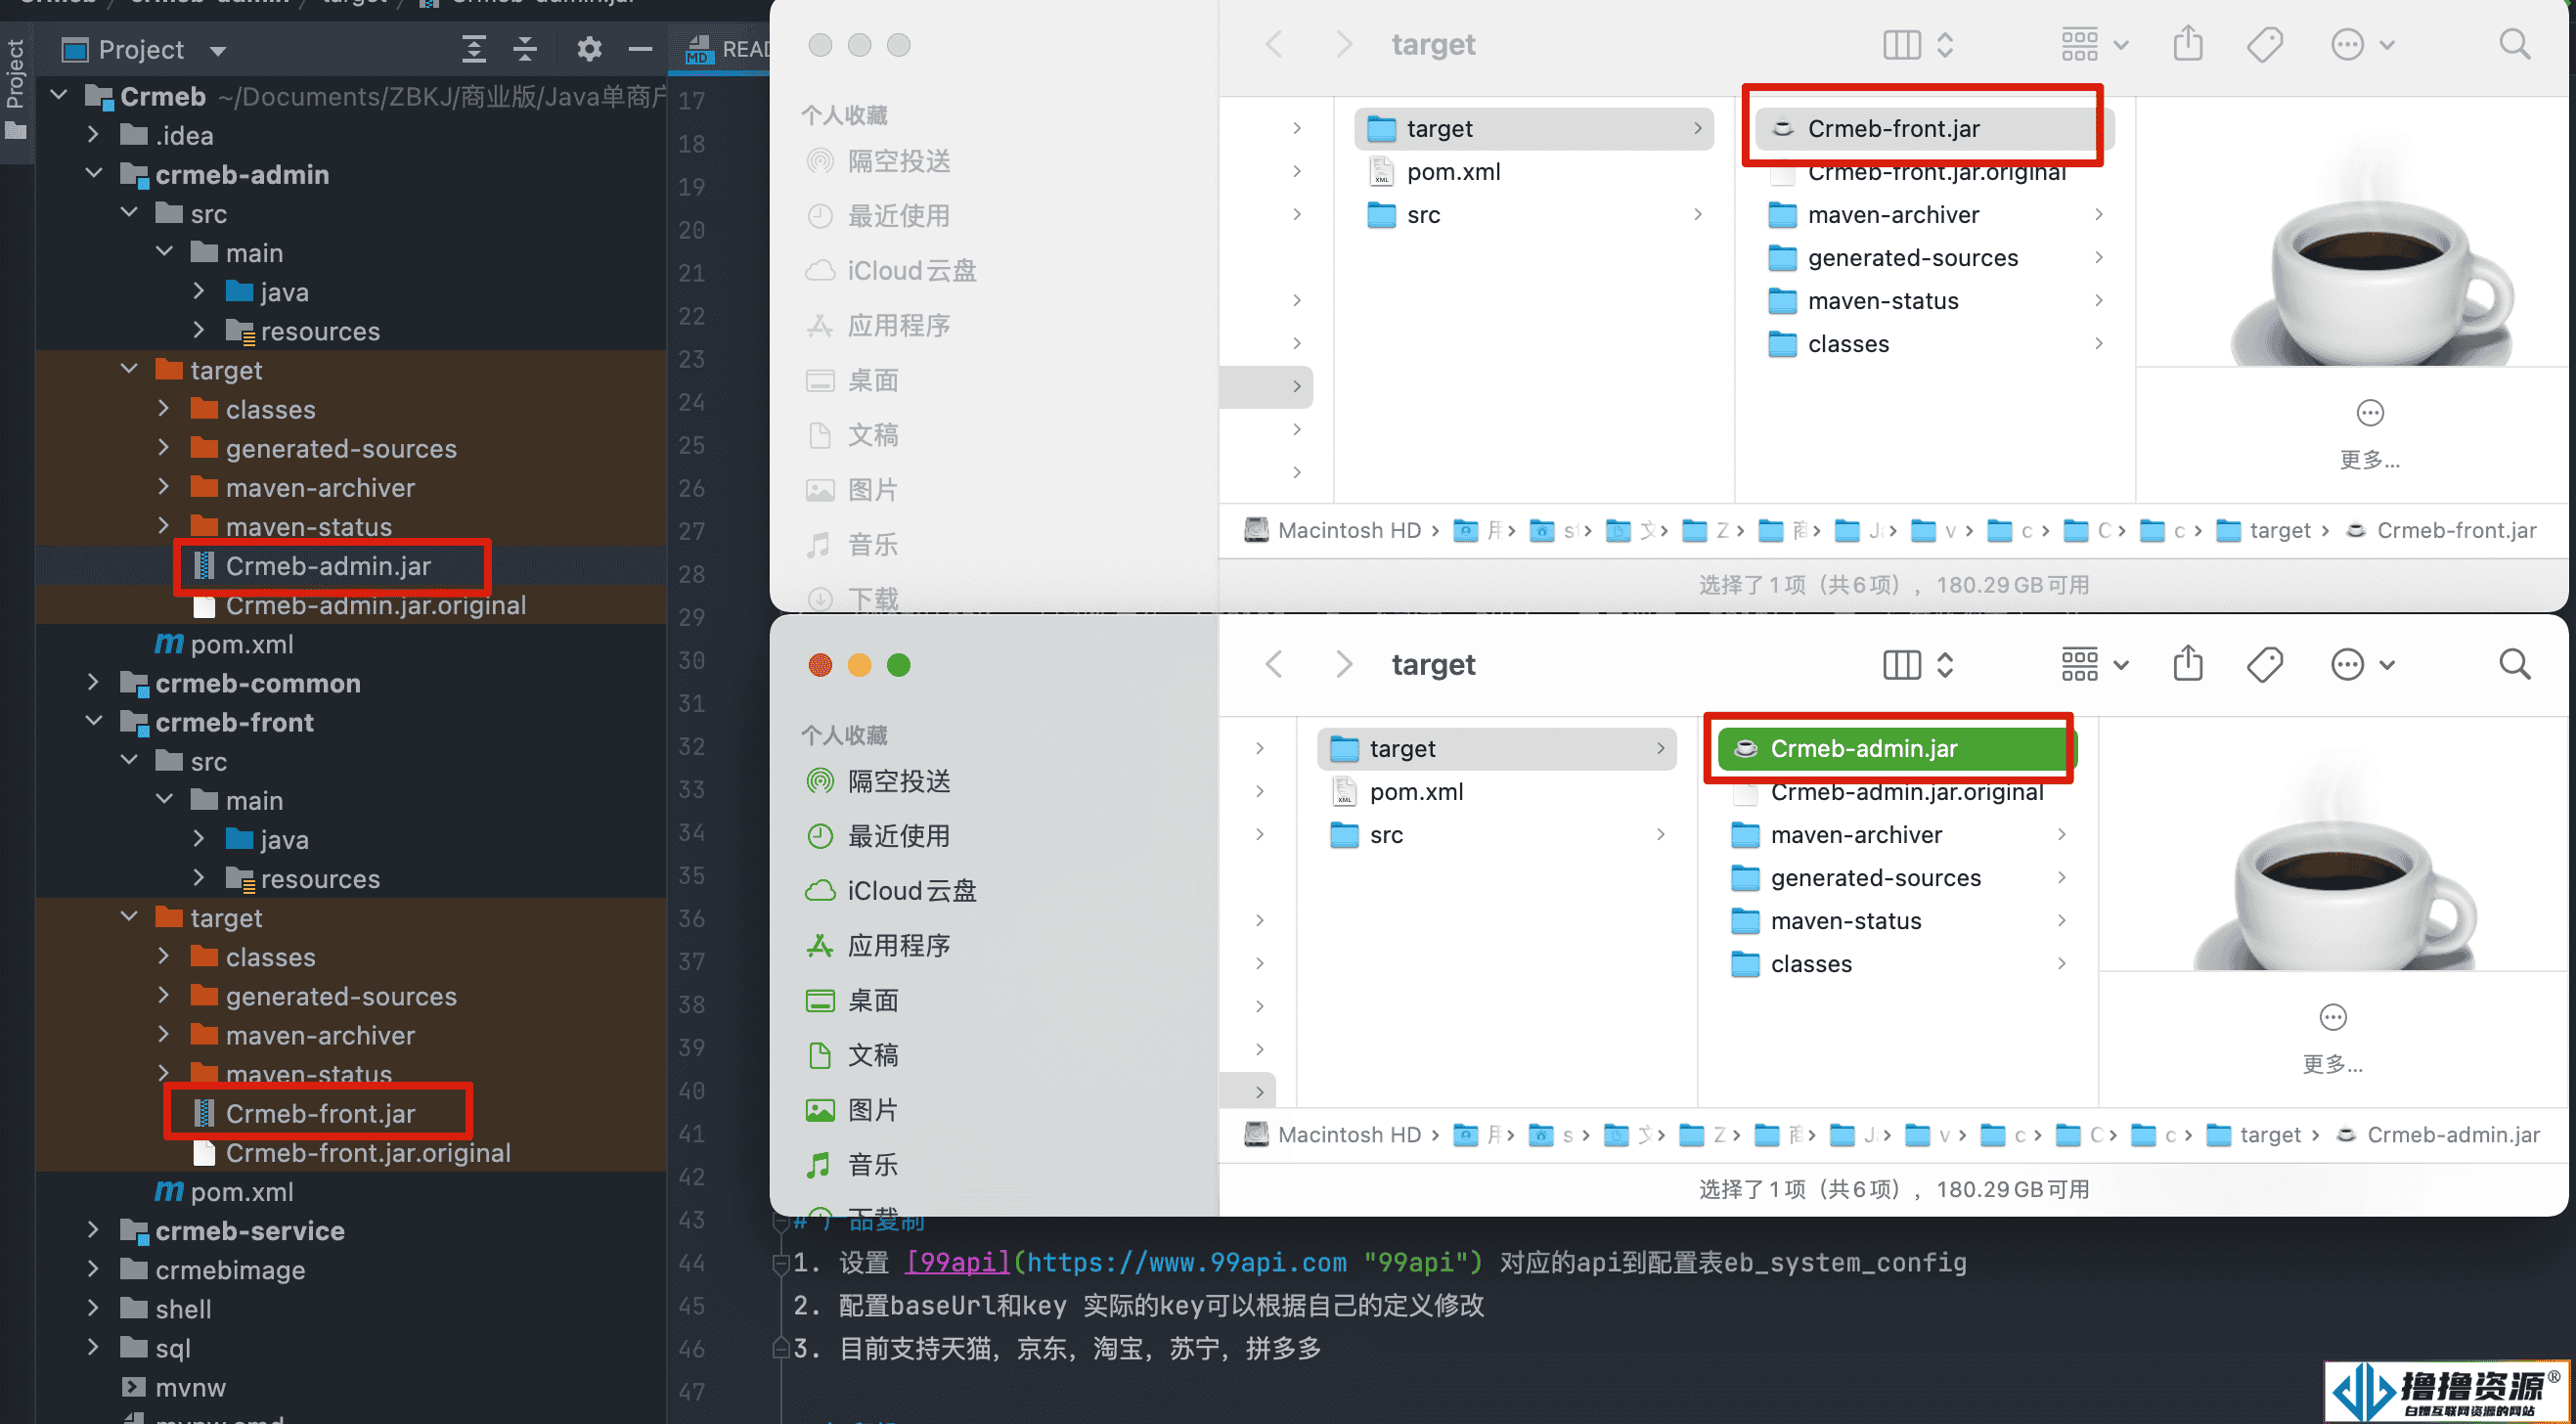Select the mvnw file in tree
Viewport: 2576px width, 1424px height.
tap(190, 1387)
